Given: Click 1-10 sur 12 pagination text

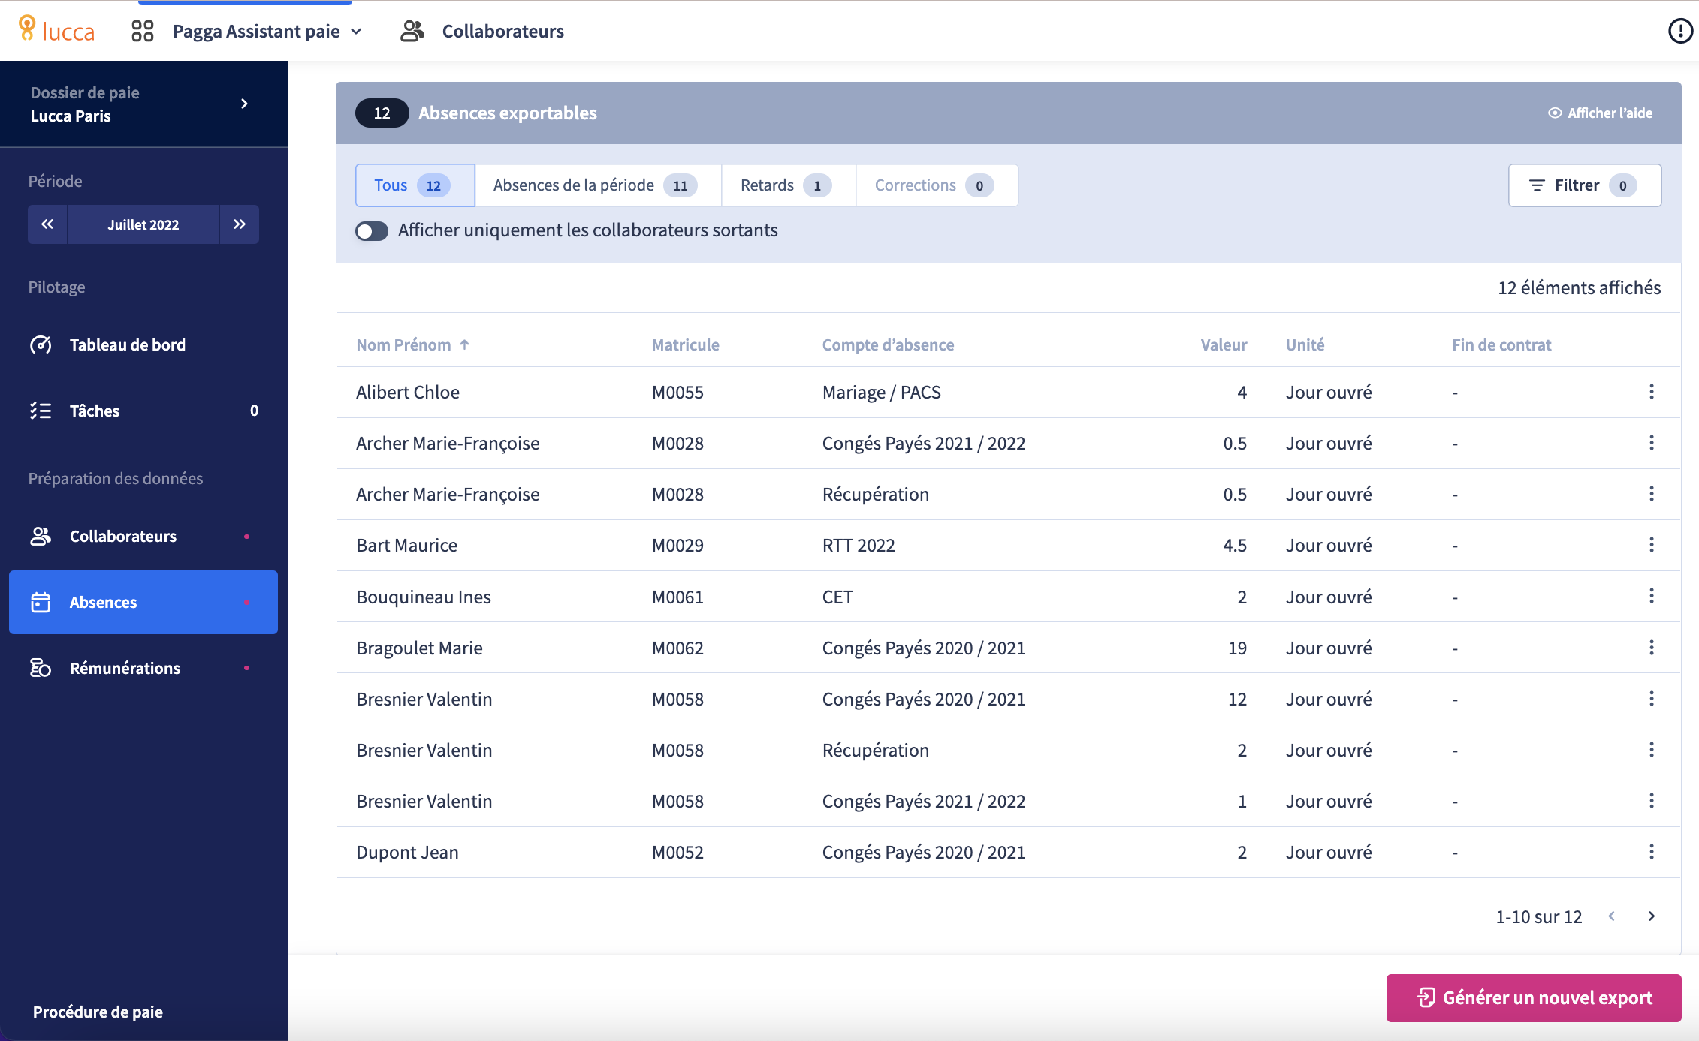Looking at the screenshot, I should 1539,917.
